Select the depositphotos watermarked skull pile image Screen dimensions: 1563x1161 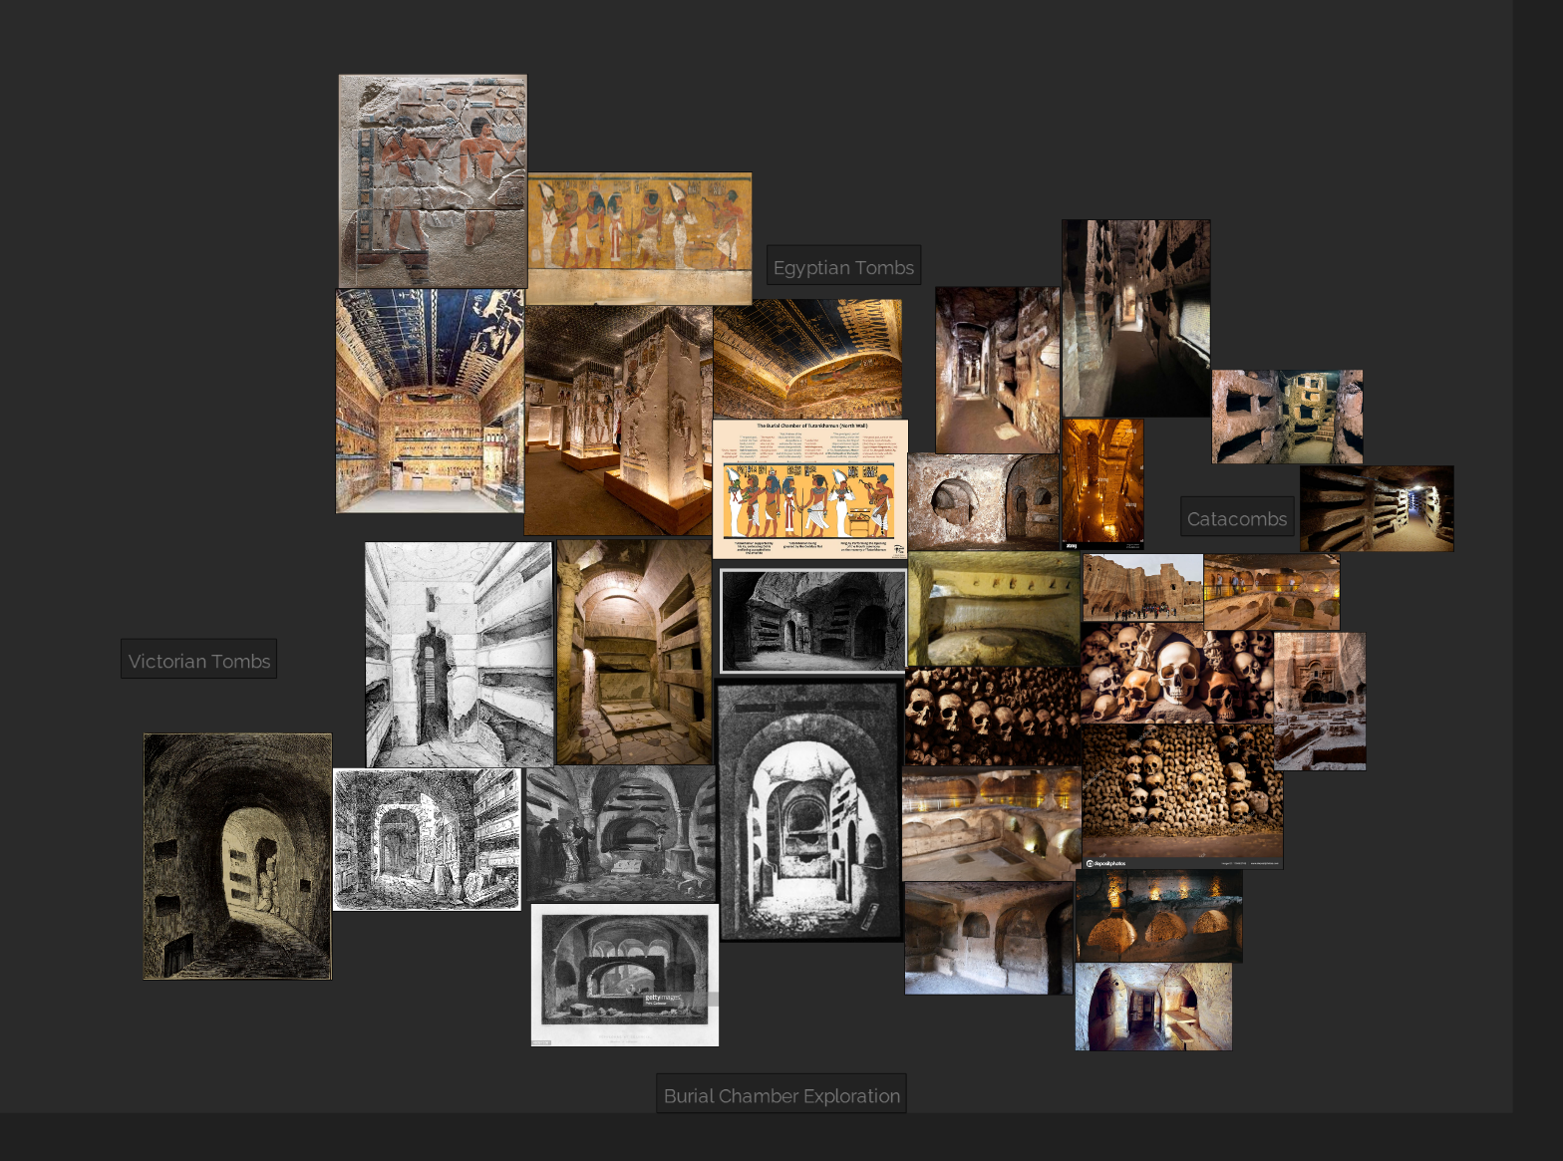[1181, 796]
